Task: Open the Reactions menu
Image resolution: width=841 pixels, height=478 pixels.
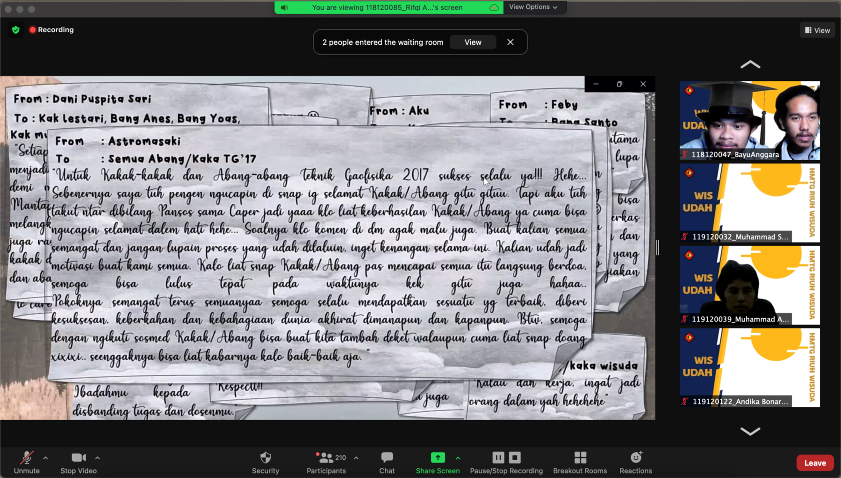Action: [635, 458]
